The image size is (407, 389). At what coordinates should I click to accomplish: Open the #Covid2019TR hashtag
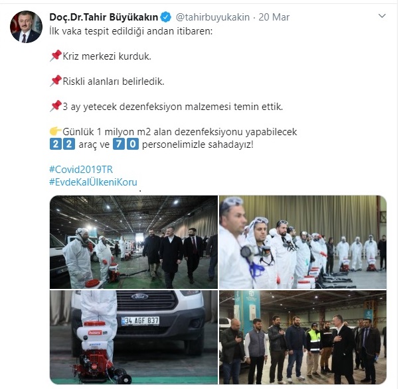[81, 170]
